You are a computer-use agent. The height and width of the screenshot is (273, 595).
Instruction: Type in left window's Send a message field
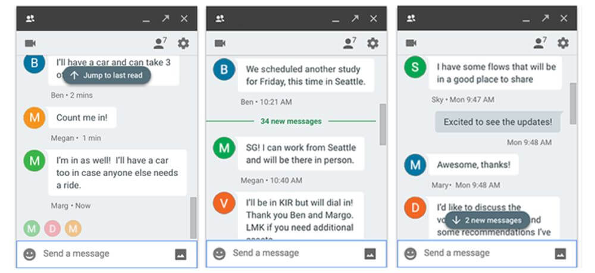[x=101, y=254]
